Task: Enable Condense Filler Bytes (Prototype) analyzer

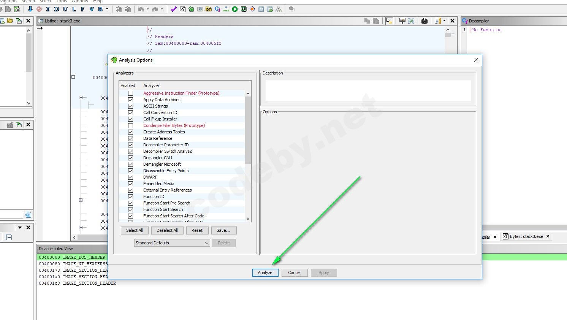Action: pyautogui.click(x=131, y=125)
